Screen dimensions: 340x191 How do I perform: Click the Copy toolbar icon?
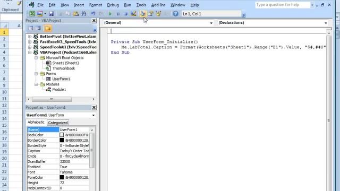[x=68, y=14]
